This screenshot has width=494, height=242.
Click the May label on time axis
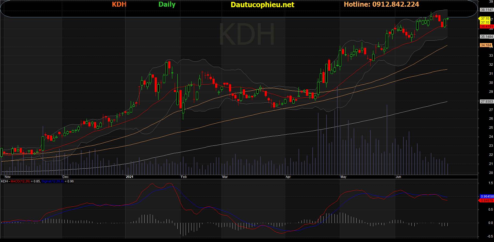343,177
